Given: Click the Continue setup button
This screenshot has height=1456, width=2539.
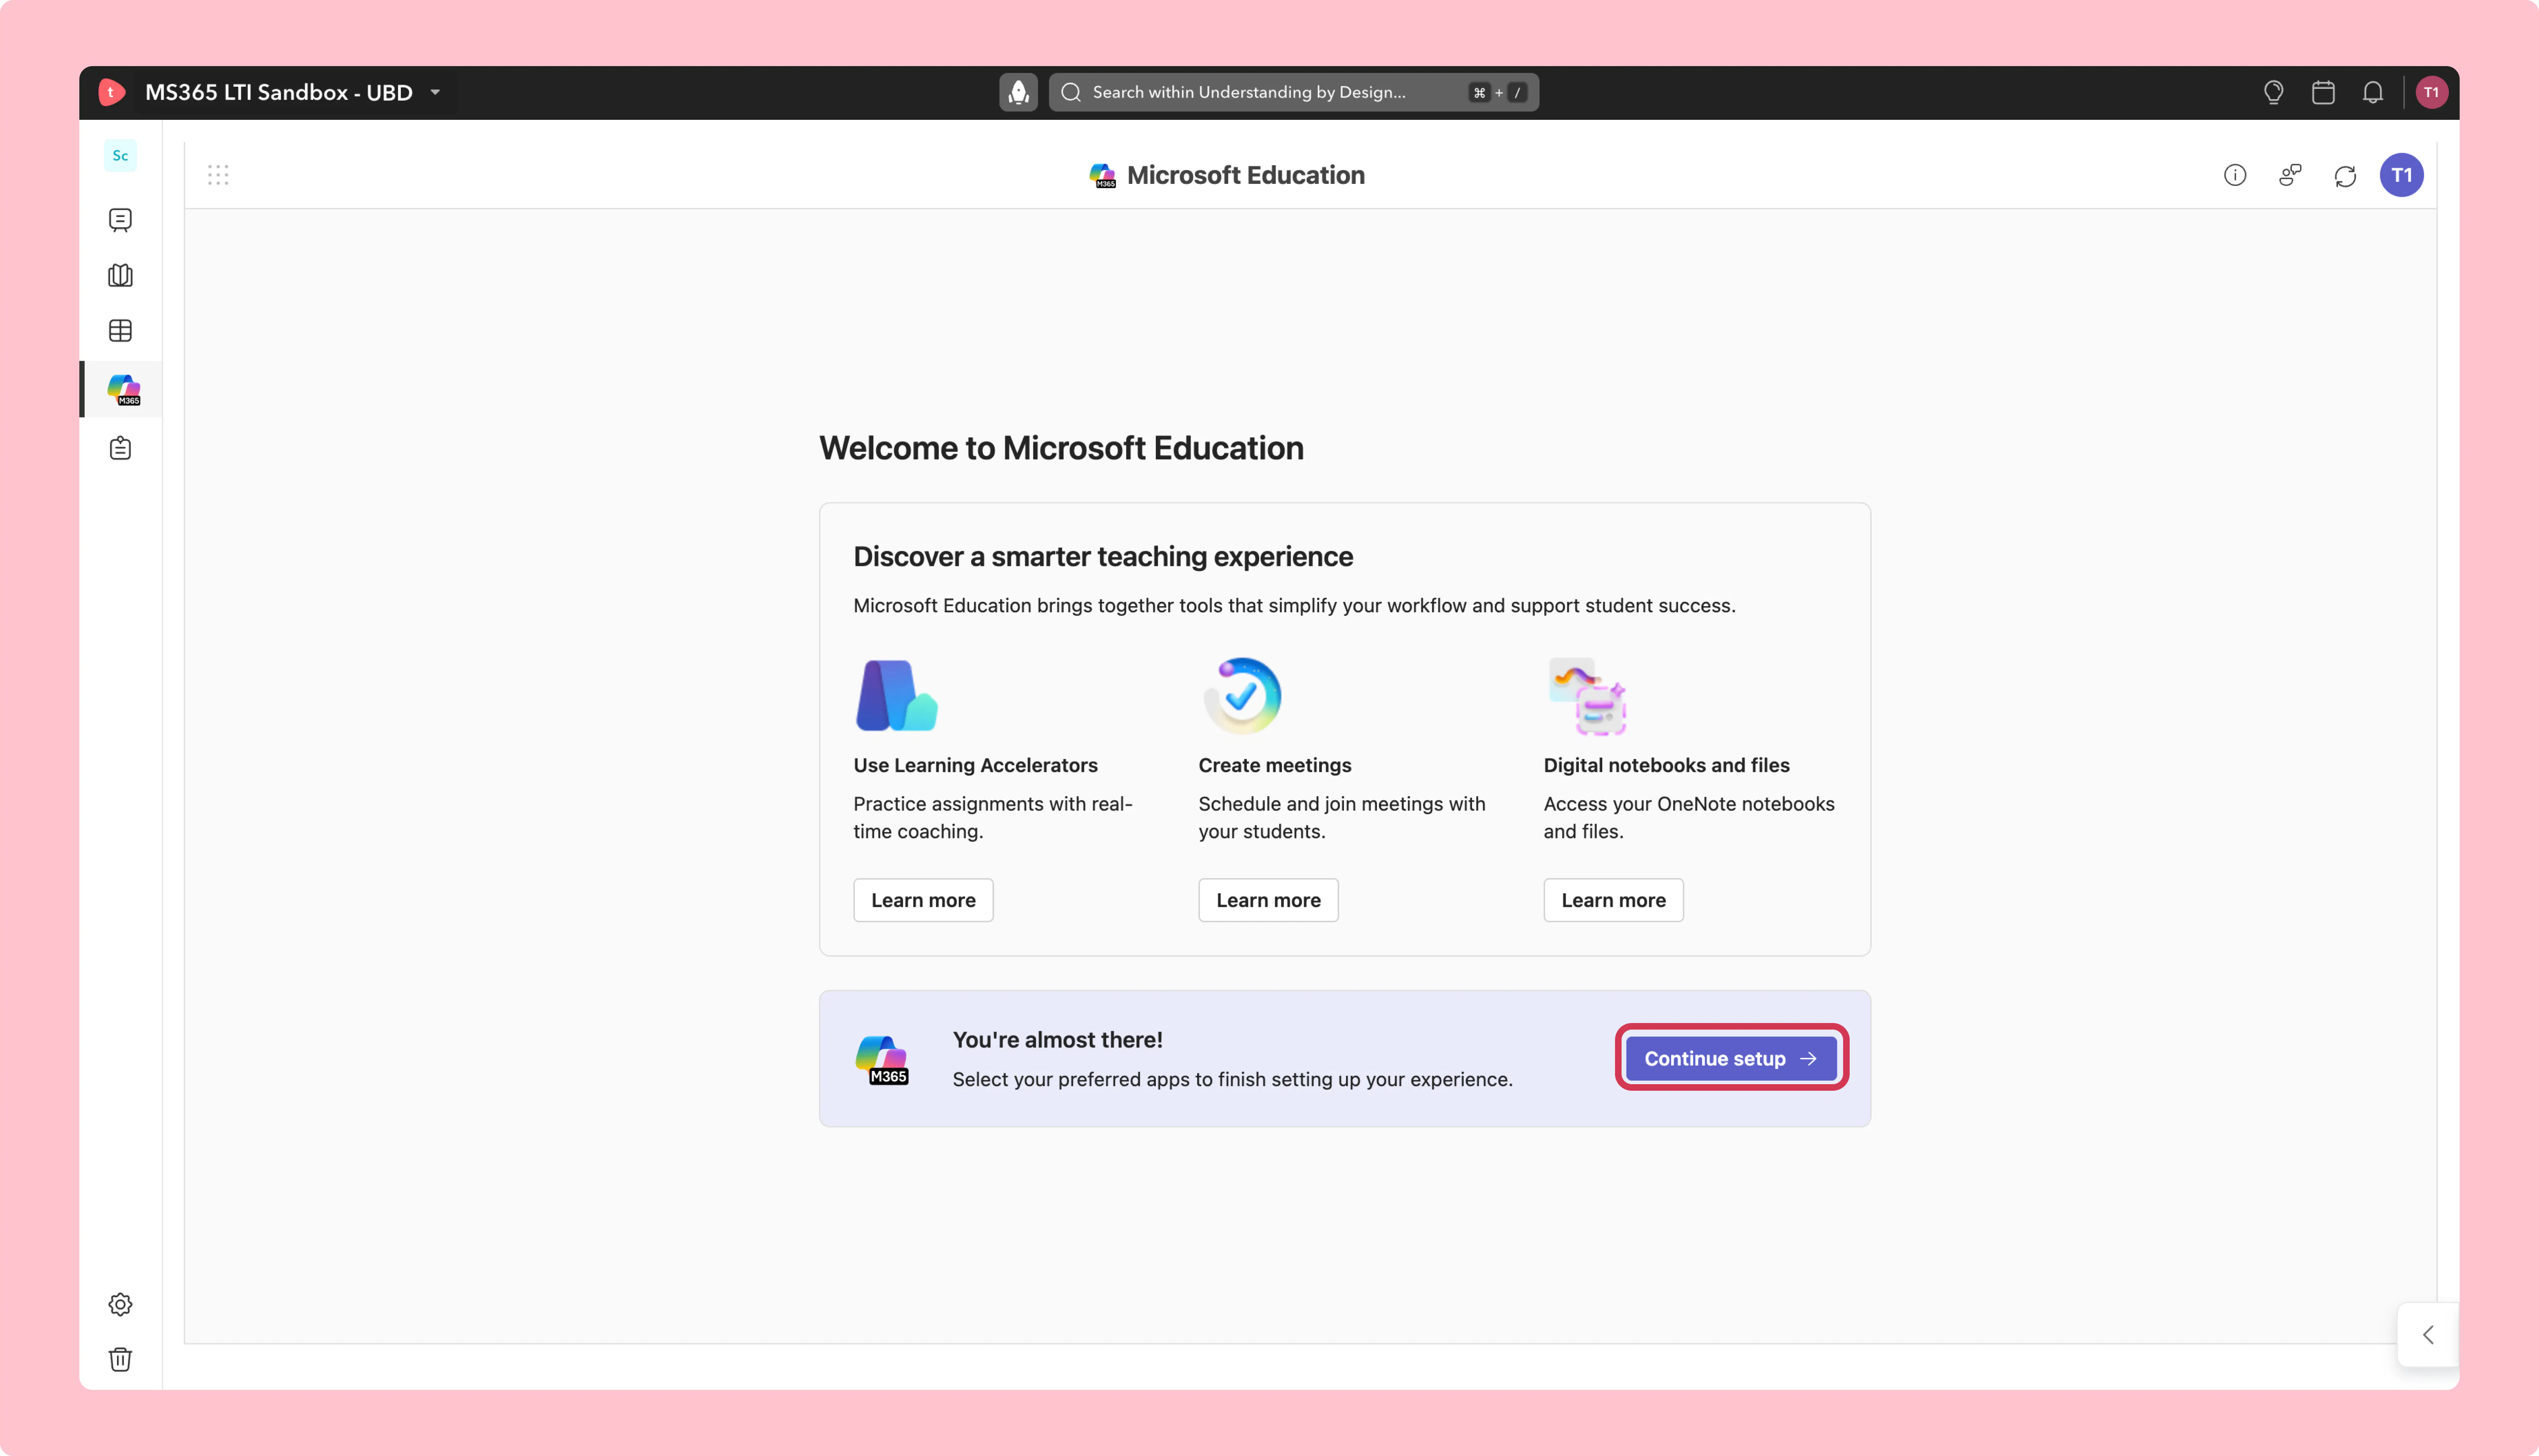Looking at the screenshot, I should click(x=1731, y=1058).
